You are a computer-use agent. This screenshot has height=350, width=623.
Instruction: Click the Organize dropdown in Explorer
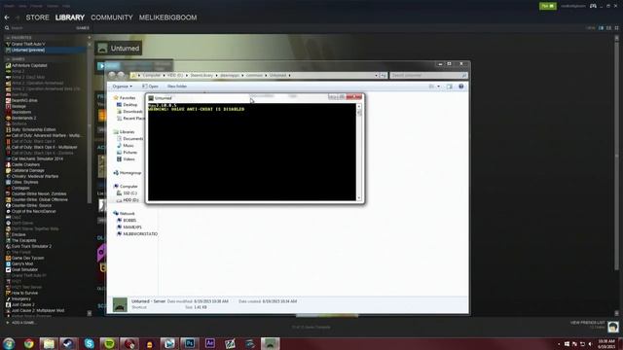122,87
